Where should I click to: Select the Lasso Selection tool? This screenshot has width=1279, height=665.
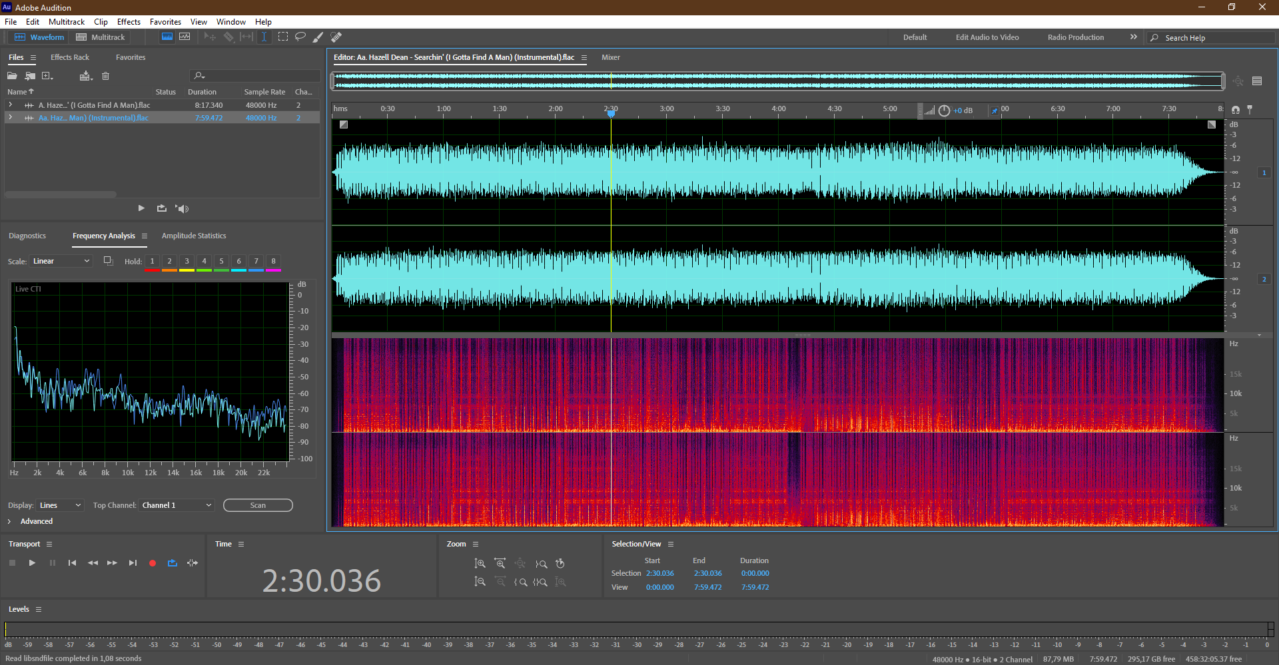[x=300, y=37]
